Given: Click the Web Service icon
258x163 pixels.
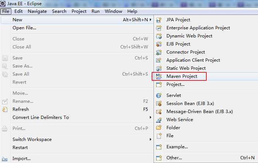Looking at the screenshot, I should tap(159, 120).
